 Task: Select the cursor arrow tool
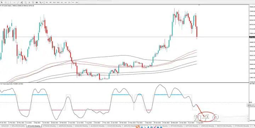2,2
